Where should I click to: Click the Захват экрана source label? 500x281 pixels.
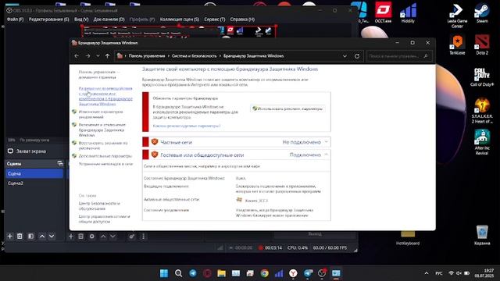[x=31, y=151]
